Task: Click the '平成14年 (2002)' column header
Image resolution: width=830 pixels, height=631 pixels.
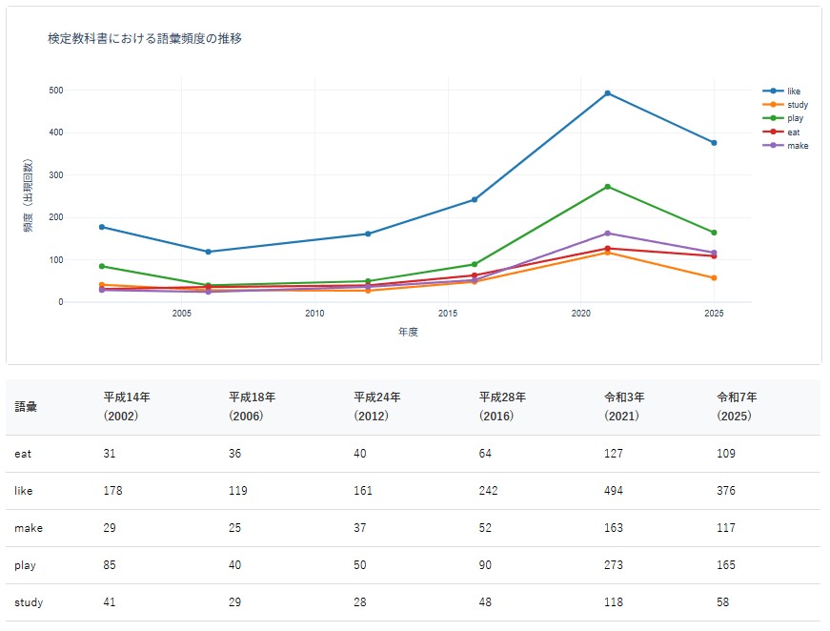Action: click(127, 407)
